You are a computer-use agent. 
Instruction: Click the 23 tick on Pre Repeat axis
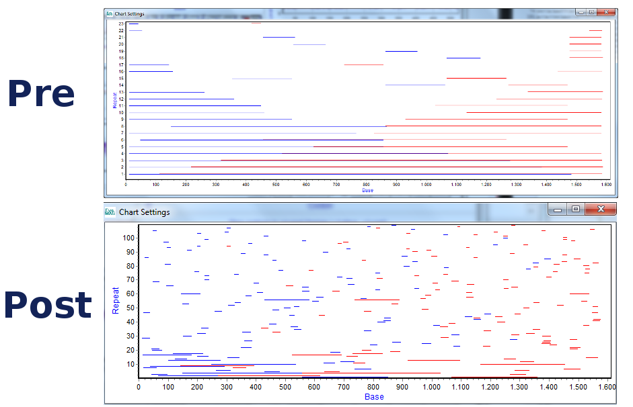point(120,24)
